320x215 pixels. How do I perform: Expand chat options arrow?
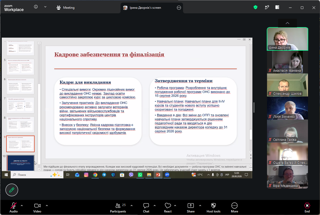(x=155, y=205)
